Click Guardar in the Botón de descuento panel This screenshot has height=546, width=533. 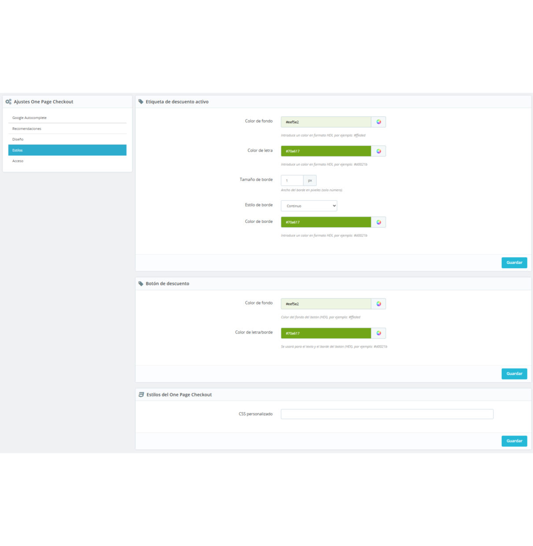514,373
